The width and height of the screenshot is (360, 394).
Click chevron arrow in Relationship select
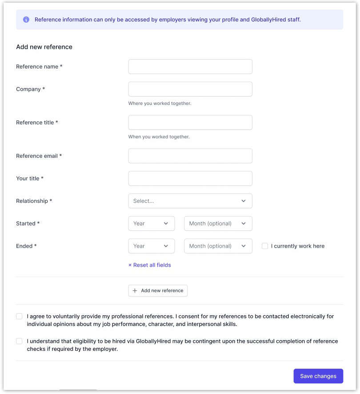click(244, 201)
